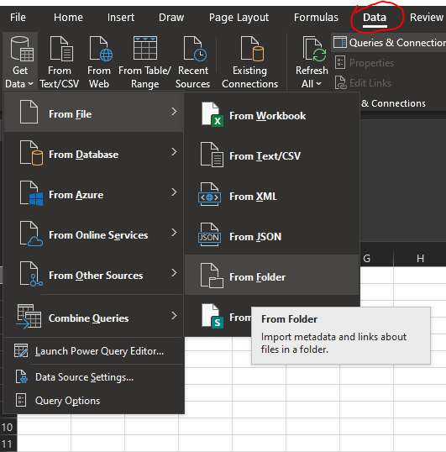Click the From Online Services cloud icon
This screenshot has width=446, height=452.
(x=31, y=234)
